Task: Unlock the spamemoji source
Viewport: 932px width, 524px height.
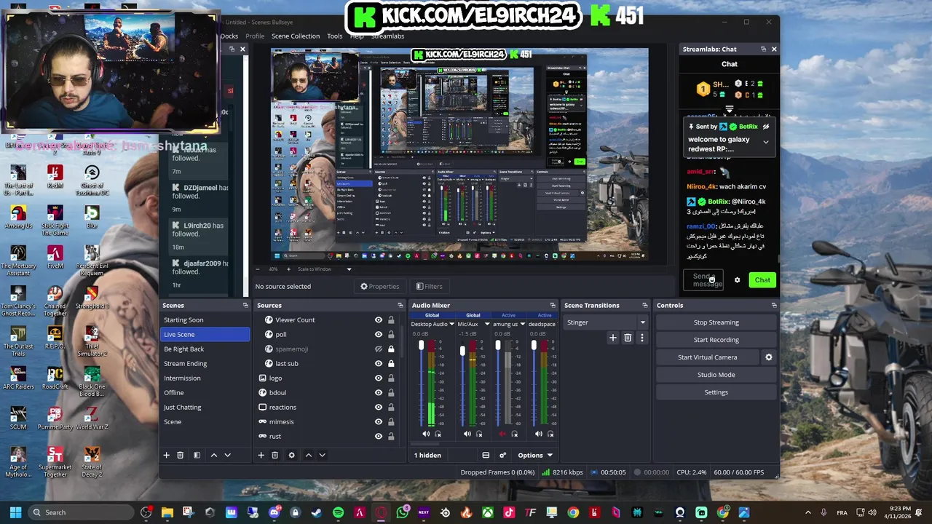Action: pos(391,349)
